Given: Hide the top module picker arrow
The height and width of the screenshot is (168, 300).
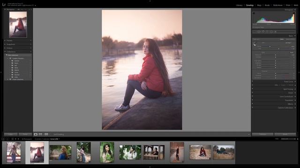Looking at the screenshot, I should pos(150,1).
